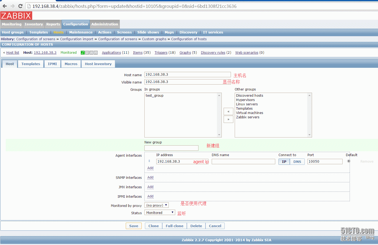Select the Default interface radio button

click(x=349, y=161)
